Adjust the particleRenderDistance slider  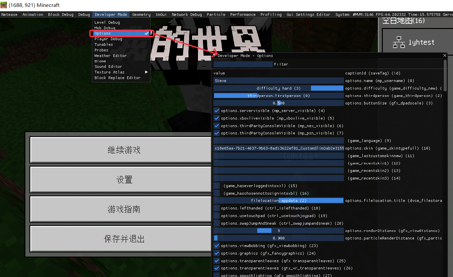(278, 238)
